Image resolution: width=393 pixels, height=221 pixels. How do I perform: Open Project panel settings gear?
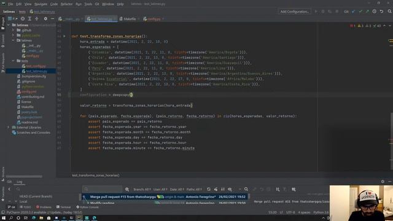(45, 19)
